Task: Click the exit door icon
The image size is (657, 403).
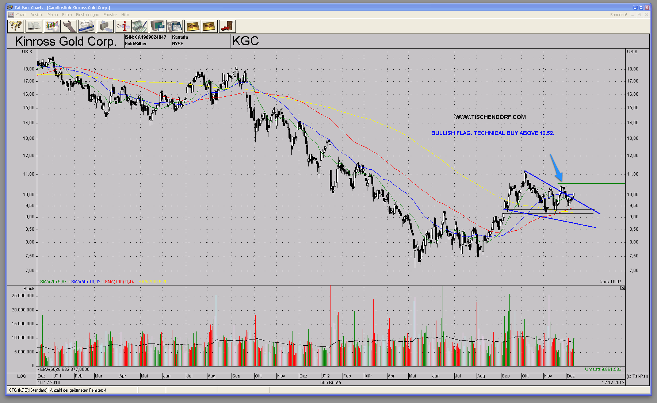Action: [x=227, y=26]
